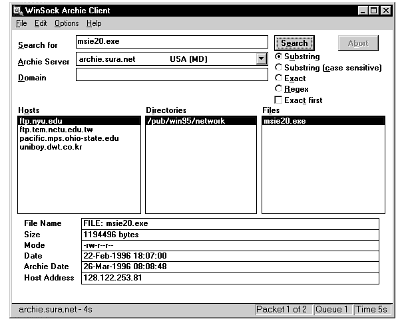
Task: Select the Regex search option
Action: (280, 89)
